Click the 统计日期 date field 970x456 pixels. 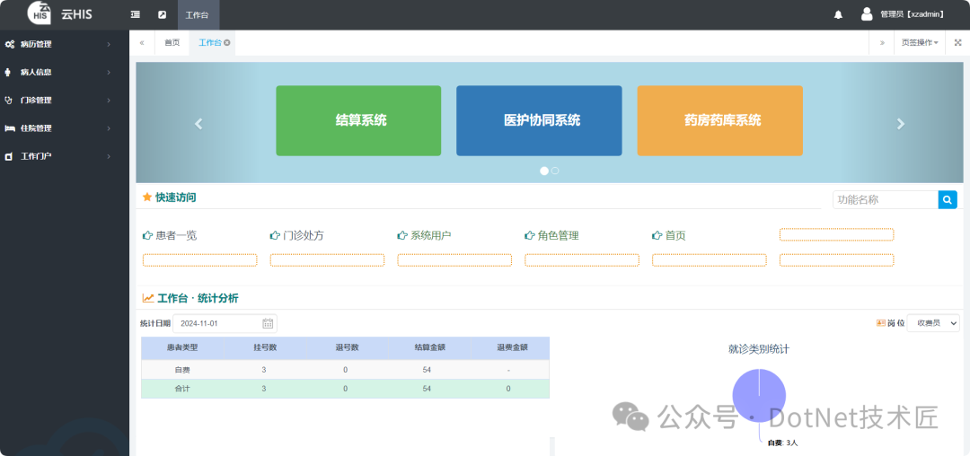pos(225,323)
